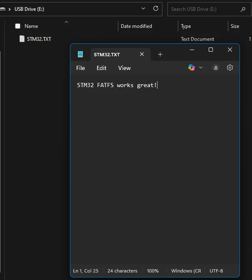Expand the Copilot dropdown chevron
Screen dimensions: 252x280
click(201, 67)
